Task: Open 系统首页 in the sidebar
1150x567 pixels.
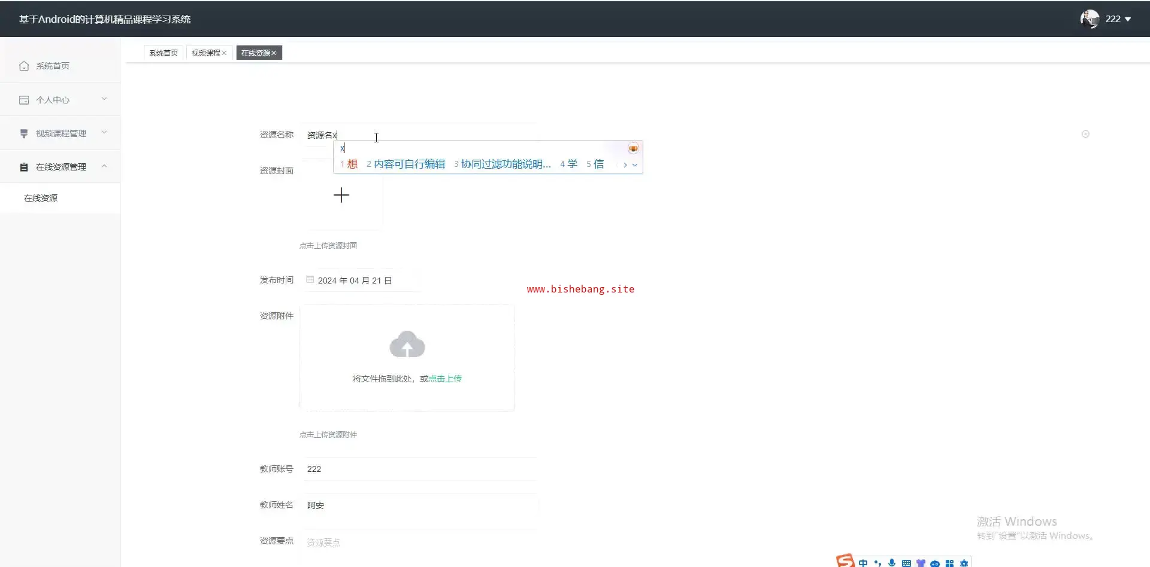Action: (60, 66)
